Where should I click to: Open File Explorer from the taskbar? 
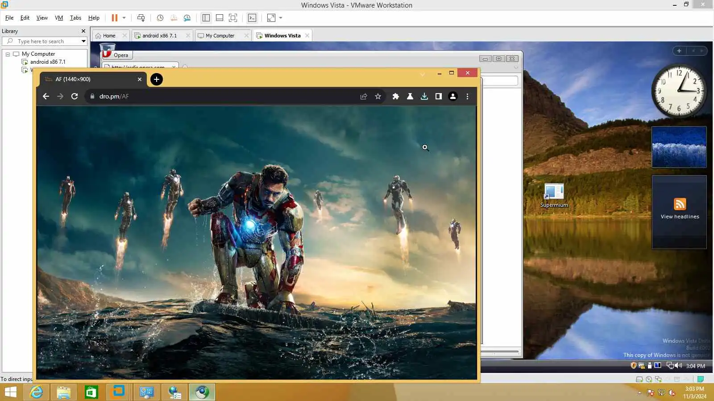coord(63,392)
